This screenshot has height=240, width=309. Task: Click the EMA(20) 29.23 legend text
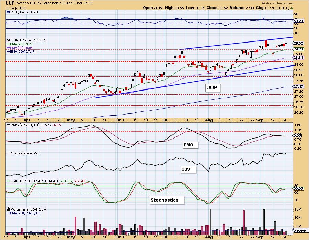pyautogui.click(x=21, y=44)
